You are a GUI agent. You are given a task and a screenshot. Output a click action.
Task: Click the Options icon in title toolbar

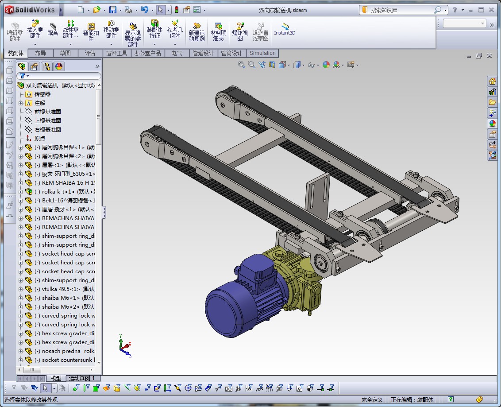pyautogui.click(x=197, y=10)
